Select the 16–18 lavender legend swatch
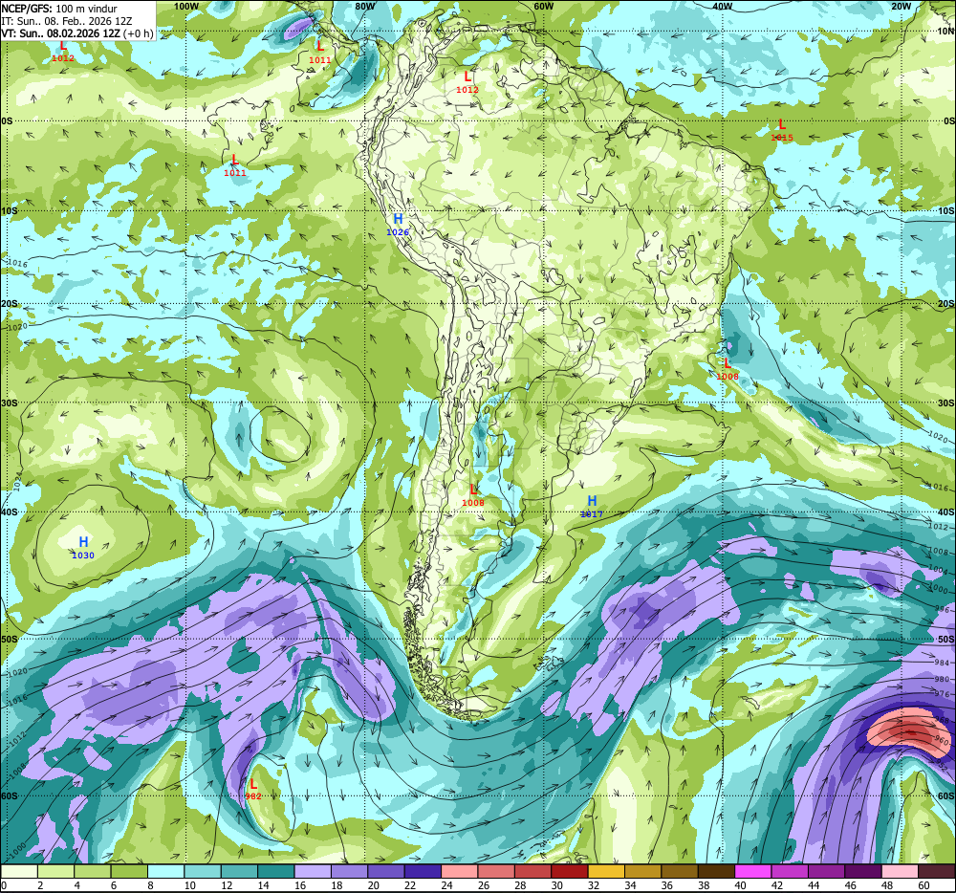This screenshot has width=956, height=893. pyautogui.click(x=313, y=872)
